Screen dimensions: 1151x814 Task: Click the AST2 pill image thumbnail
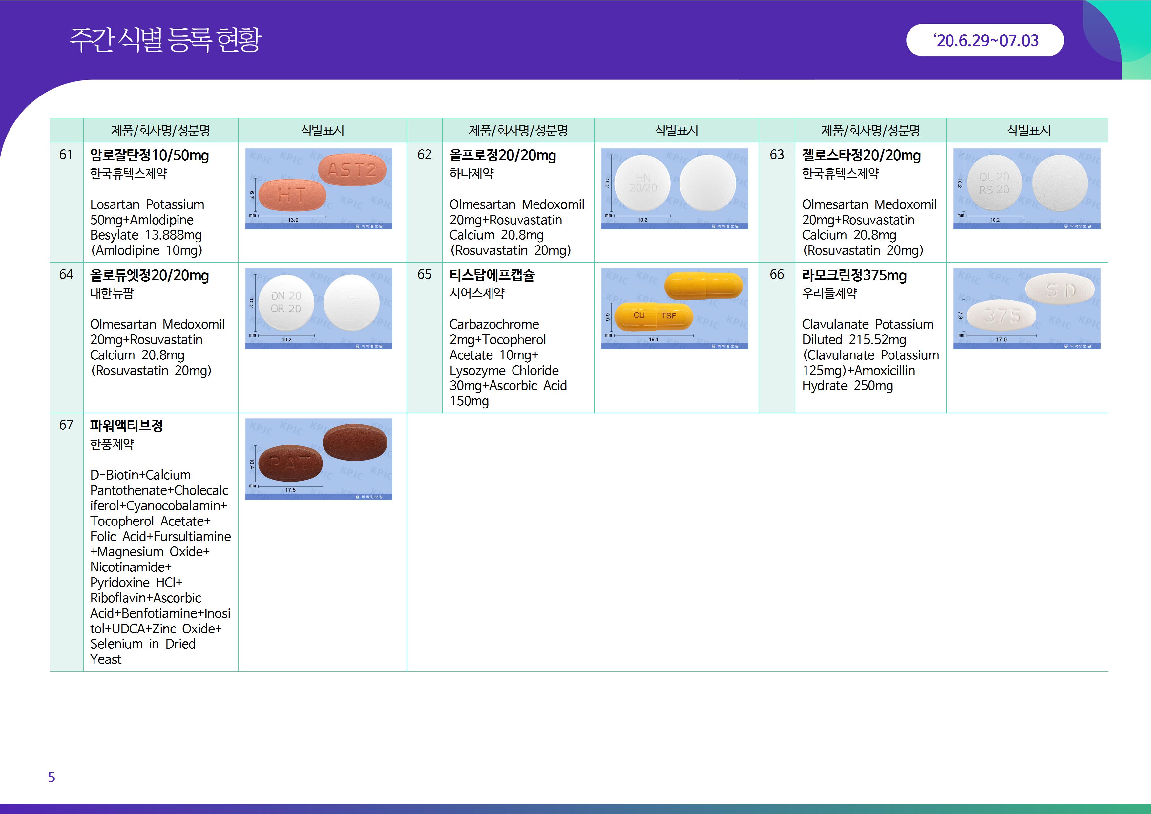point(318,189)
